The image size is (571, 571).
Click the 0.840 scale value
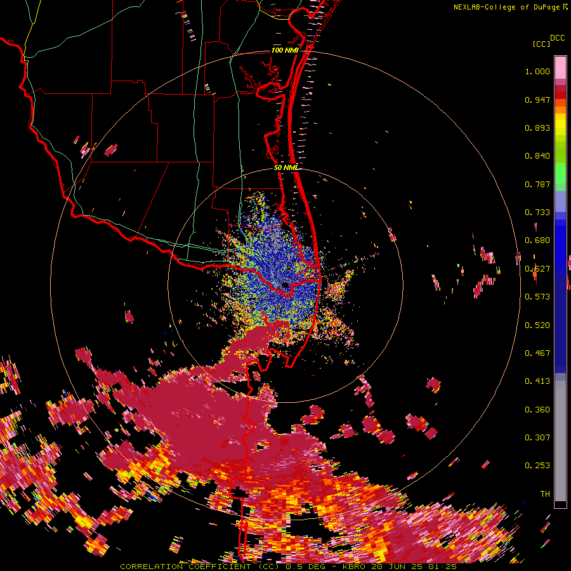coord(537,156)
